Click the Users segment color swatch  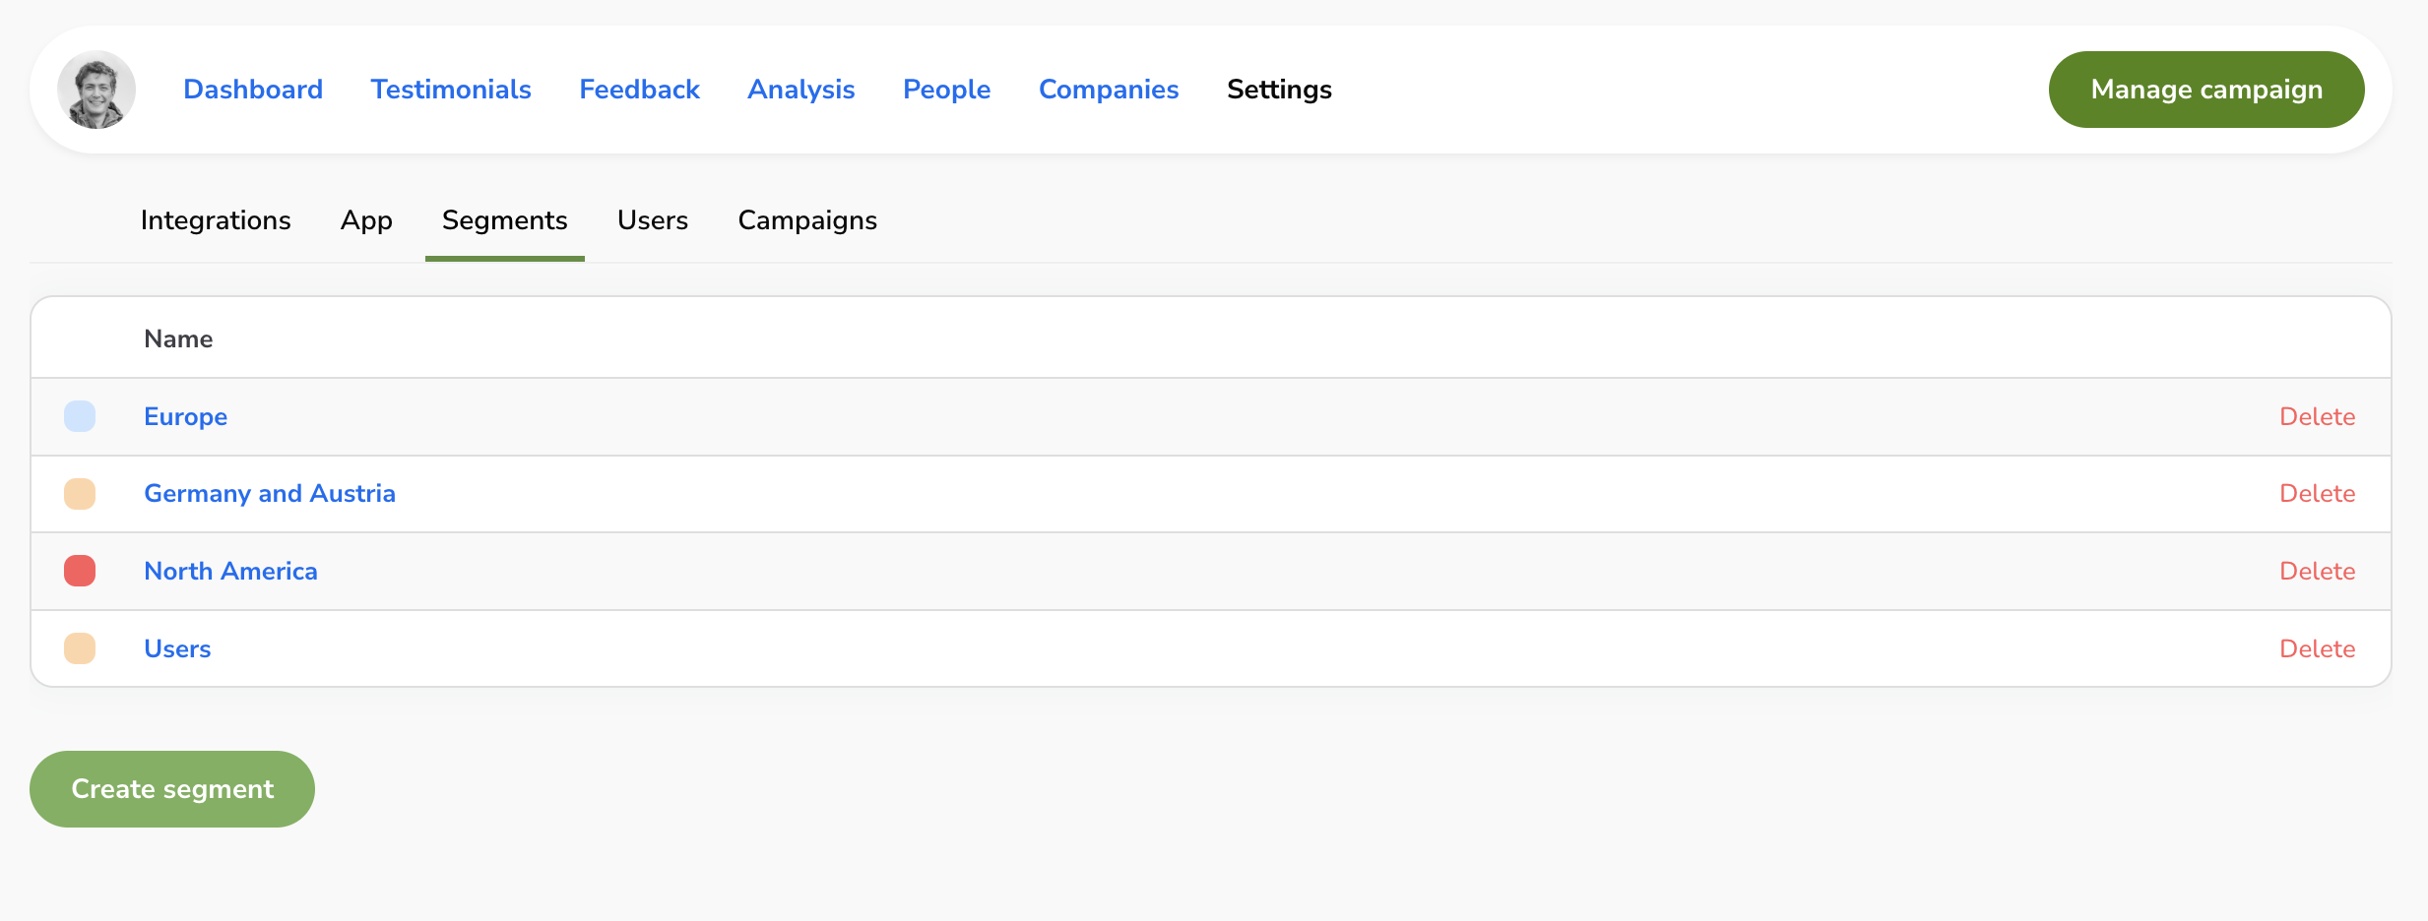tap(80, 648)
